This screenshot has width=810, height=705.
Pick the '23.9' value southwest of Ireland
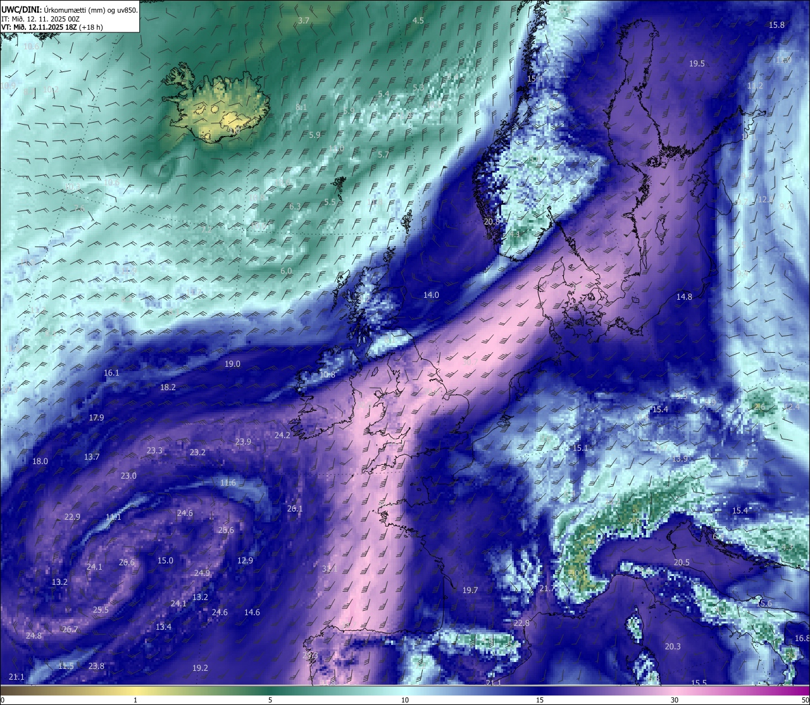243,442
